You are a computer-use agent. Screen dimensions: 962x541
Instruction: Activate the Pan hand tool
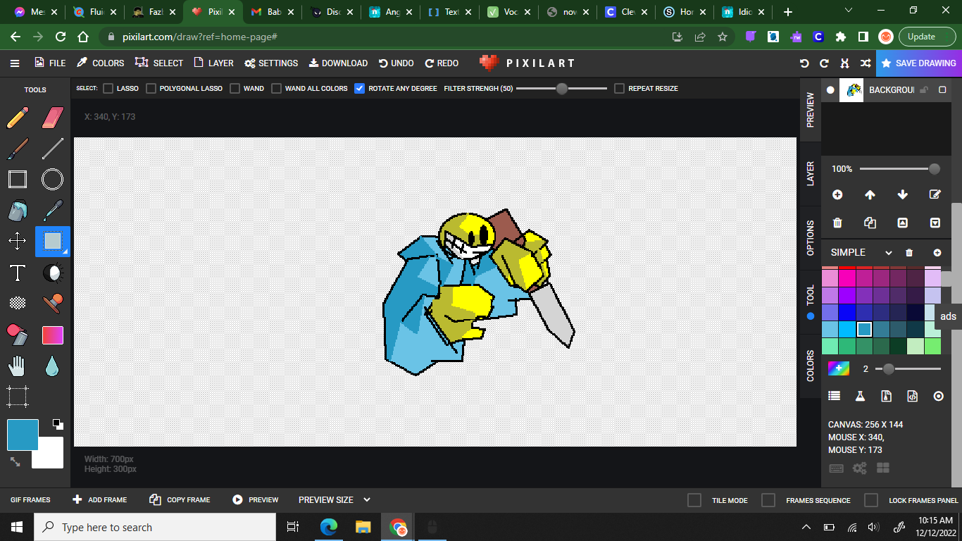pos(18,366)
